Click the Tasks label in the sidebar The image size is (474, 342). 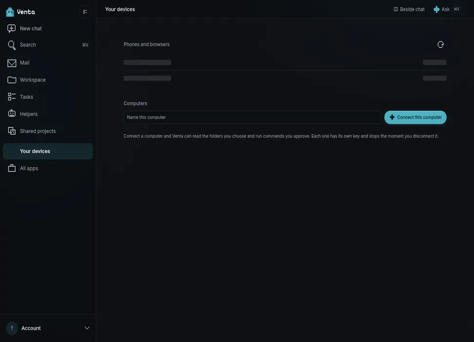26,97
